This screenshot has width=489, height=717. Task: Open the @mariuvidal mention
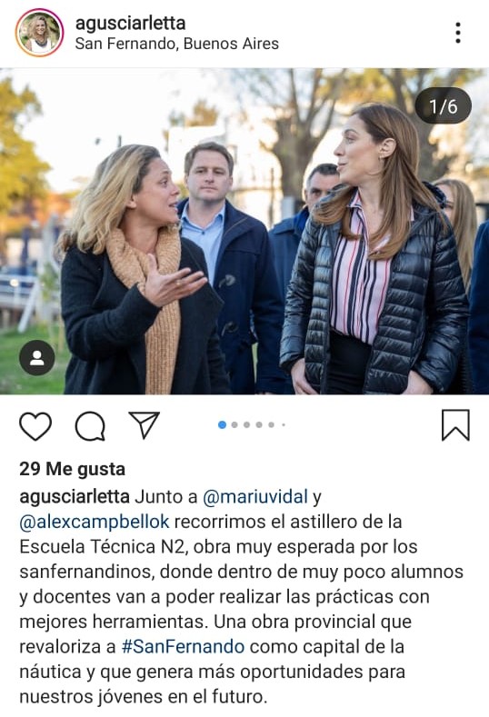point(255,497)
